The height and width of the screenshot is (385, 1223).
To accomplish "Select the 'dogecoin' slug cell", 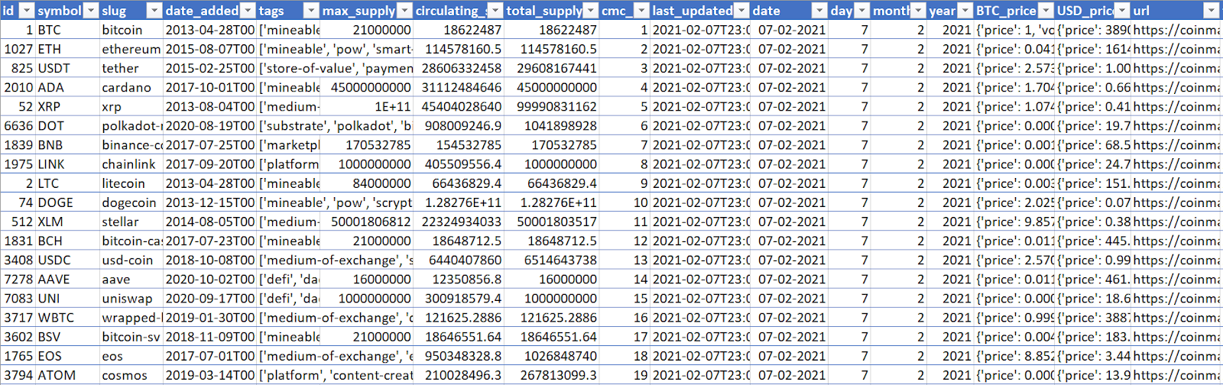I will (x=131, y=202).
